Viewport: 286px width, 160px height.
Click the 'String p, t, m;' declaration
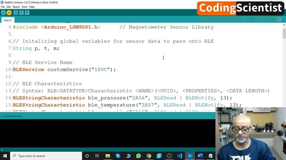36,48
